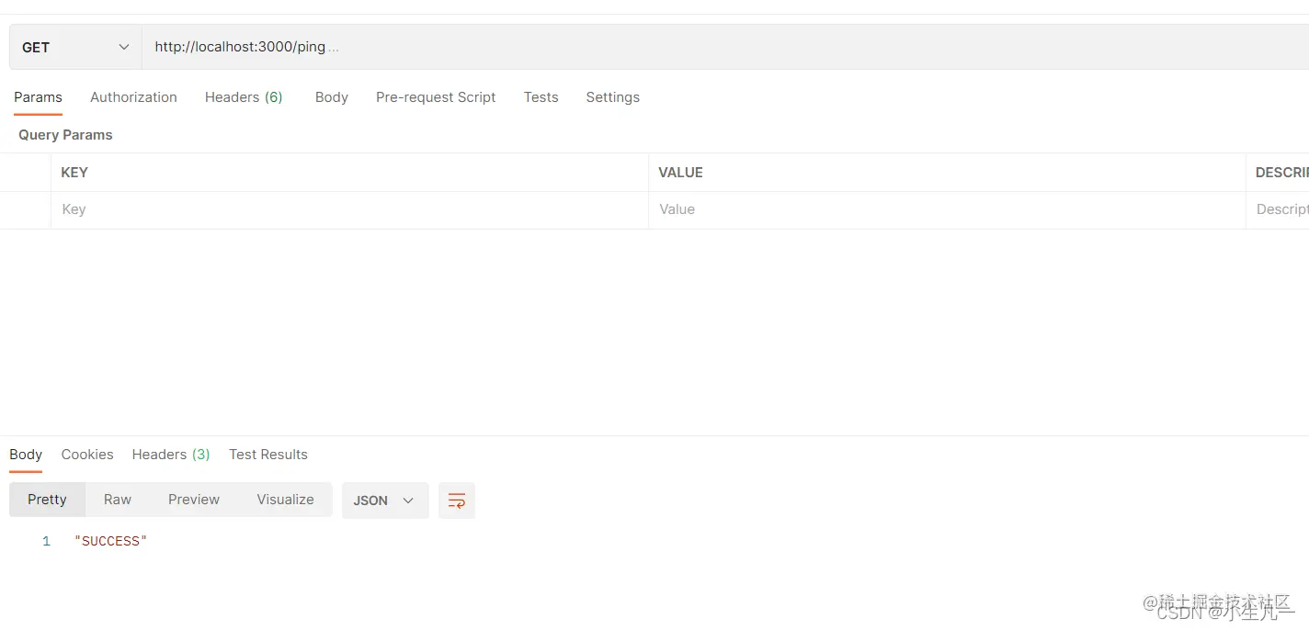The image size is (1309, 630).
Task: Select the Visualize view button
Action: pyautogui.click(x=285, y=500)
